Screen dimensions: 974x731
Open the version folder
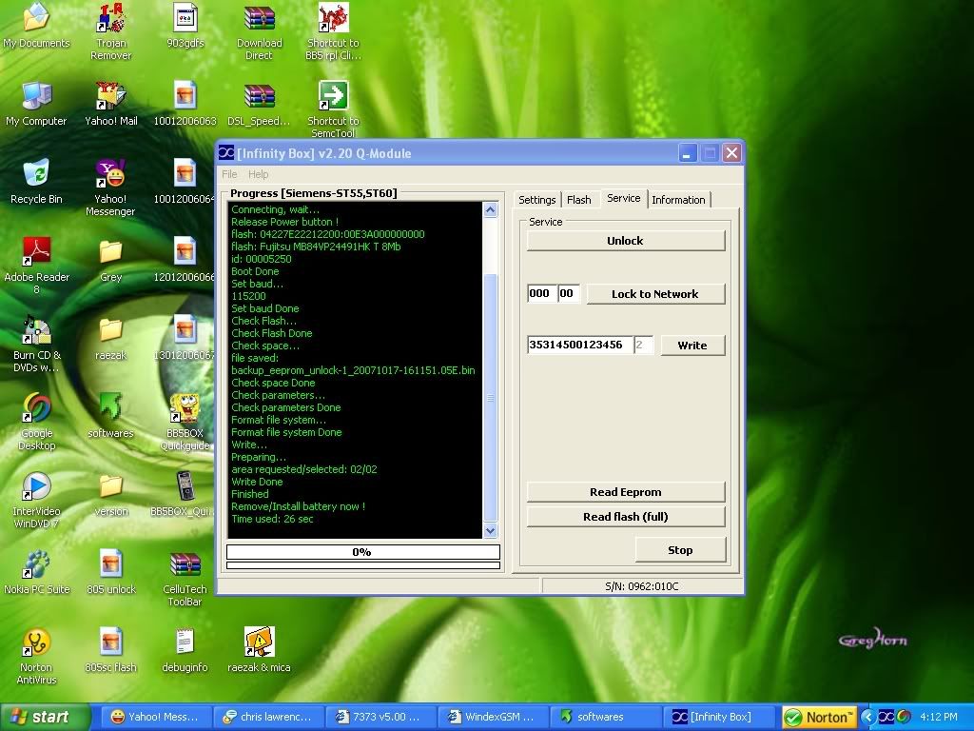pyautogui.click(x=110, y=495)
